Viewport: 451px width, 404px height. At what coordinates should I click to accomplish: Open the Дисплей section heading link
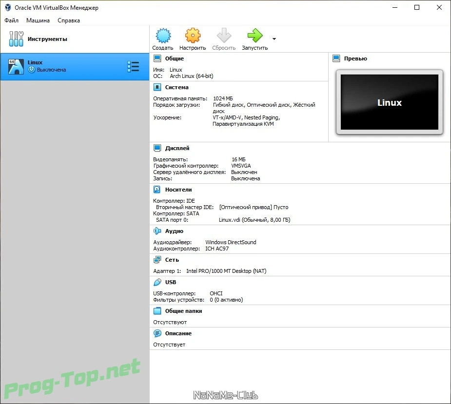(177, 148)
